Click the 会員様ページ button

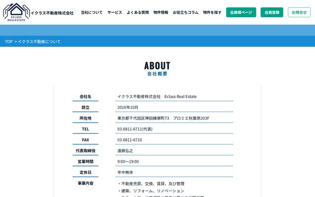pyautogui.click(x=241, y=12)
